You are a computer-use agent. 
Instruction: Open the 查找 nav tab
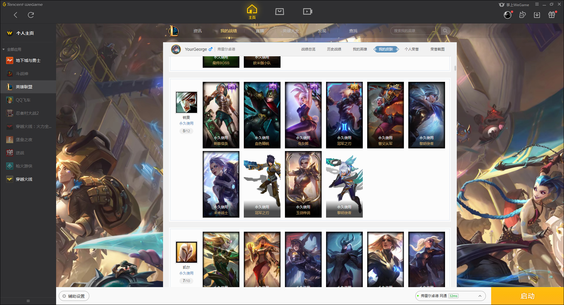tap(353, 31)
